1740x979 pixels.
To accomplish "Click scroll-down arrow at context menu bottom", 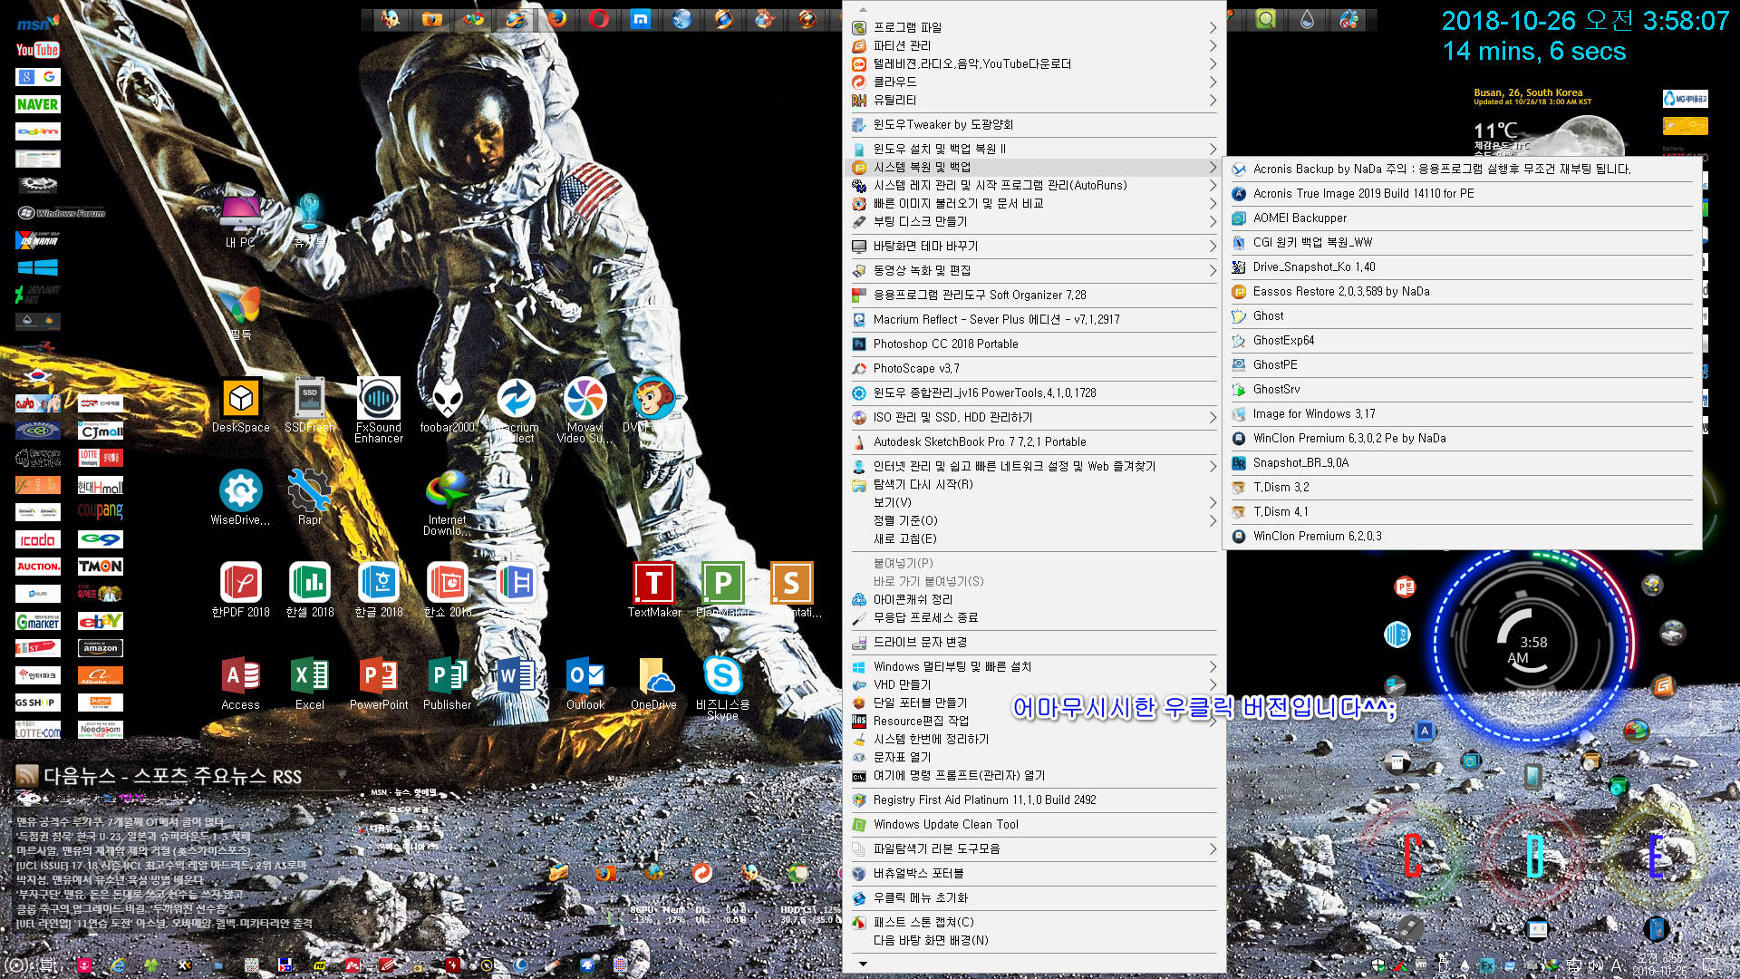I will [x=863, y=964].
